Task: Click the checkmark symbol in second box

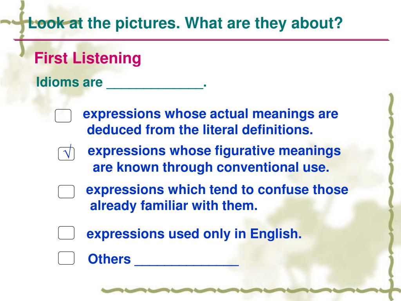Action: point(67,152)
